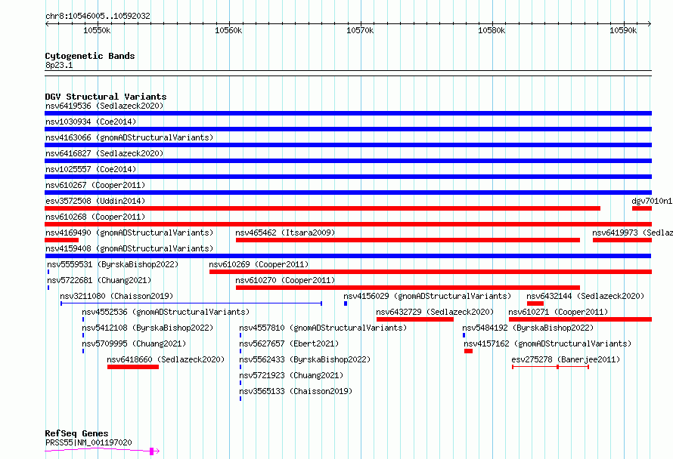Viewport: 673px width, 459px height.
Task: Click nsv5484192 (ByrskaBishop2022) label
Action: click(x=528, y=328)
